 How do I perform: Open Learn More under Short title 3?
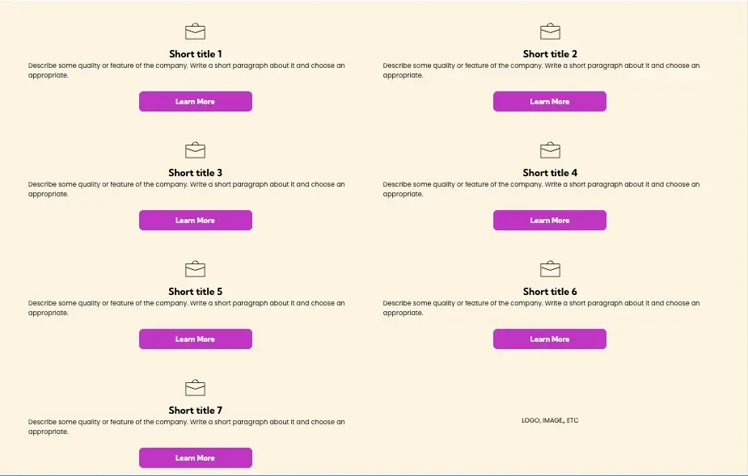195,221
